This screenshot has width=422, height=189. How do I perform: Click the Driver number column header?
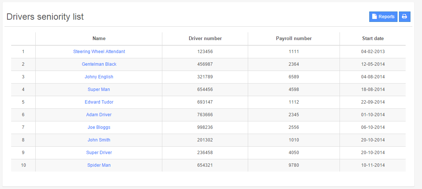(x=205, y=39)
